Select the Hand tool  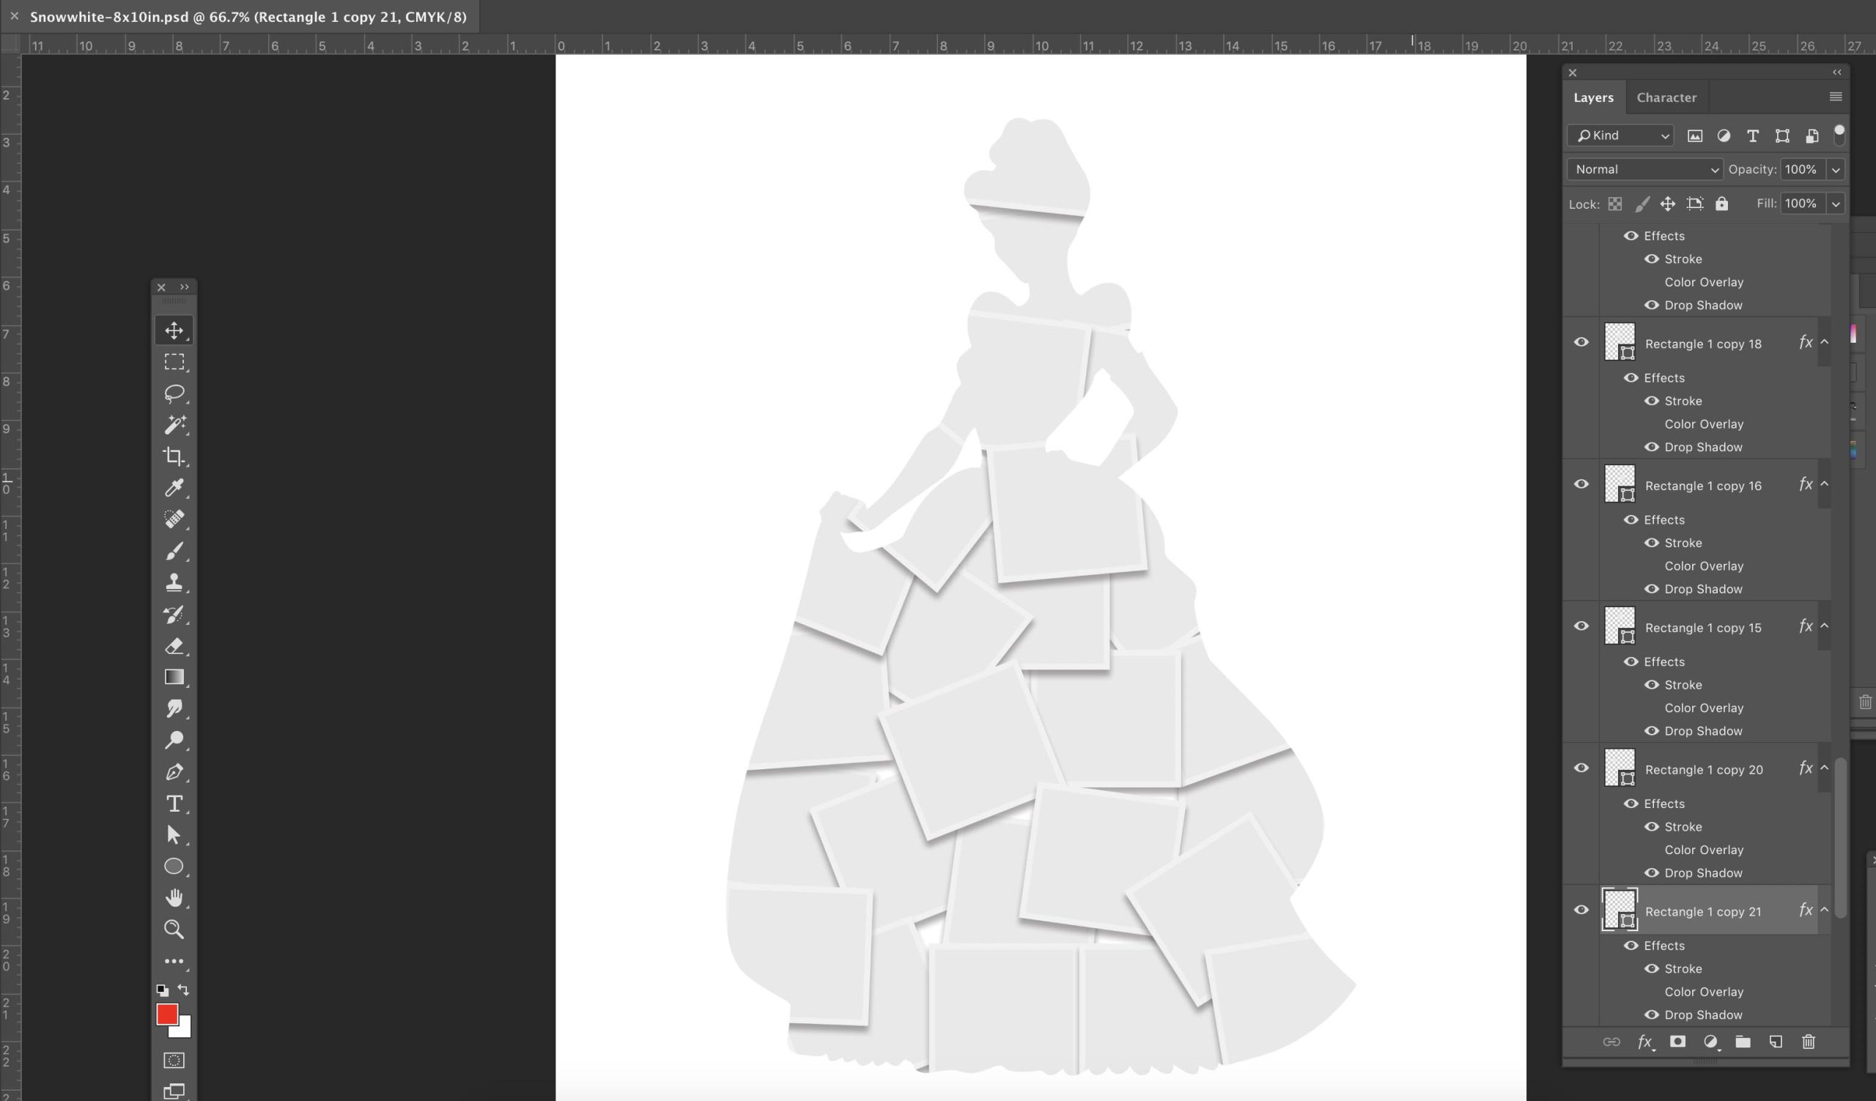coord(174,898)
